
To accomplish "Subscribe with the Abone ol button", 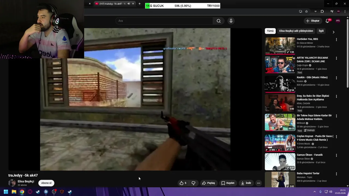I will 46,183.
